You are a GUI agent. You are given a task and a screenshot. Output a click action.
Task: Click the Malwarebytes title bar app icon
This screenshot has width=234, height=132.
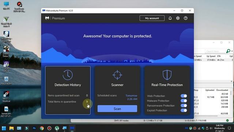(44, 11)
